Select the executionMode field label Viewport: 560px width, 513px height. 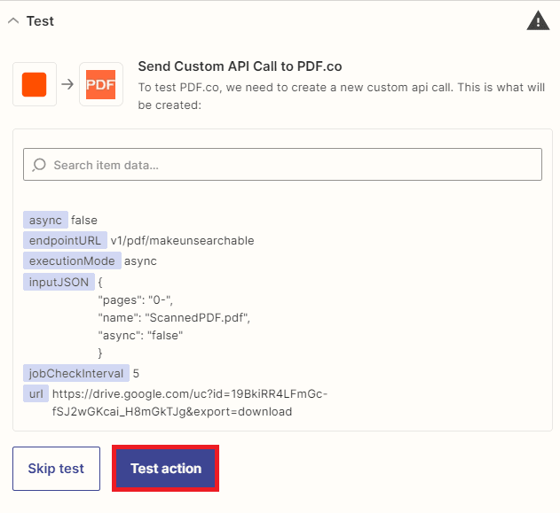click(x=72, y=261)
